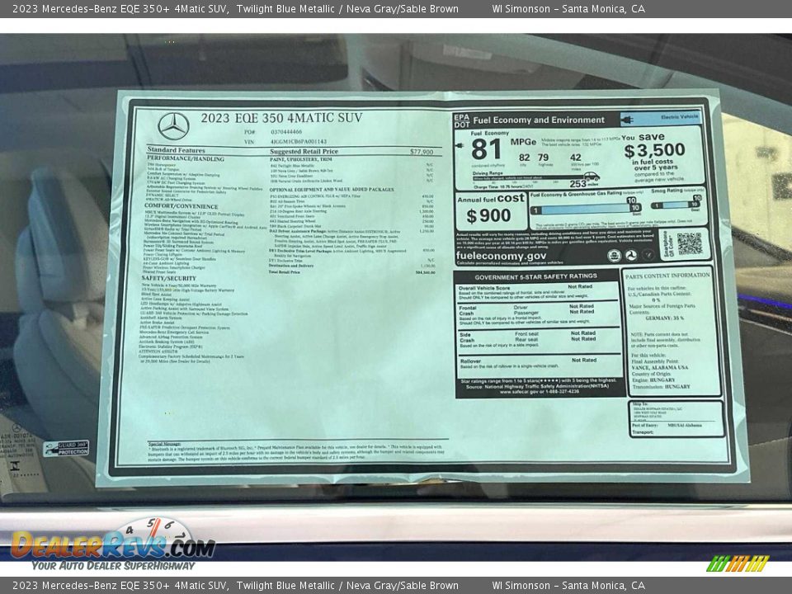
Task: Open the www.safercar.gov address
Action: (523, 391)
